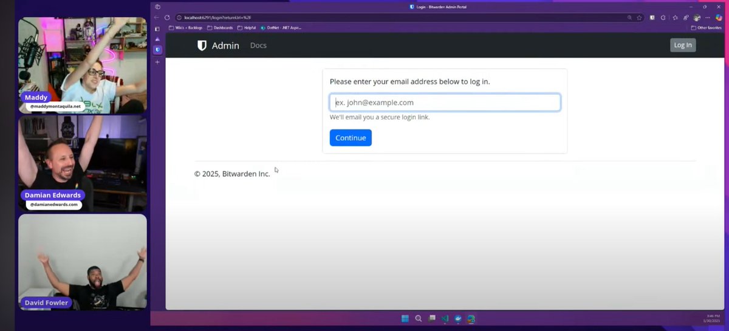The height and width of the screenshot is (331, 729).
Task: Open the DotNet .NET Aspire bookmark
Action: click(x=281, y=27)
